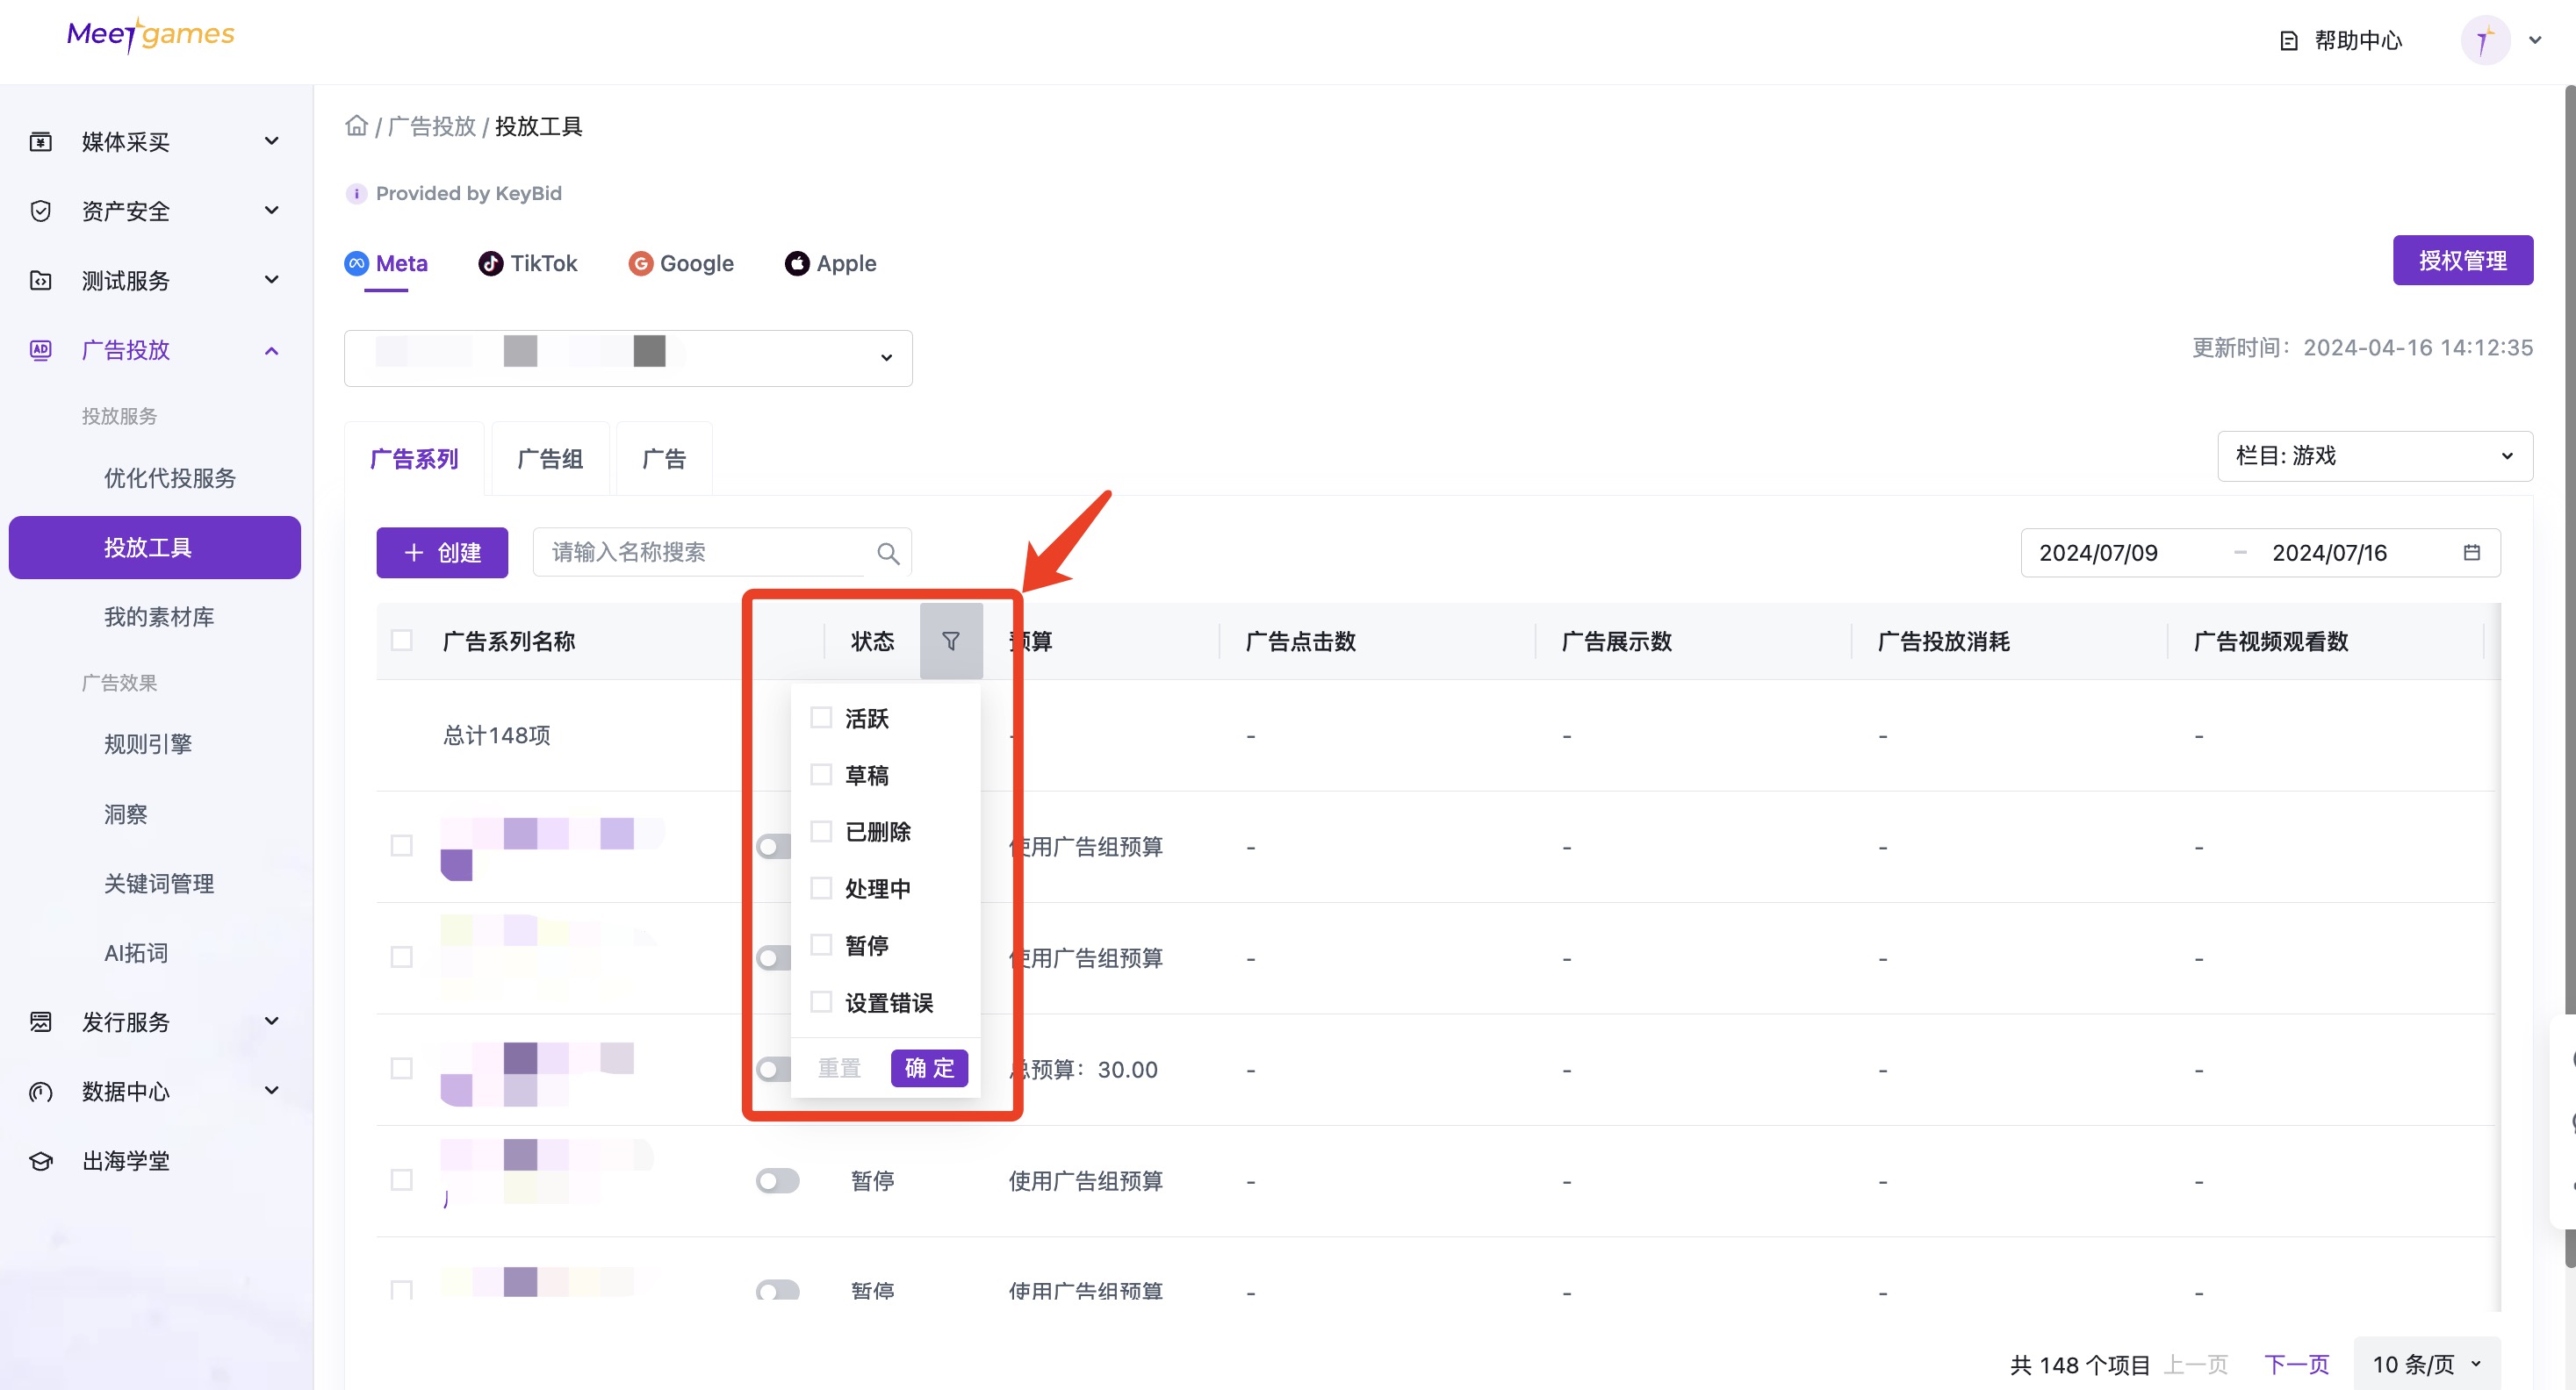The height and width of the screenshot is (1390, 2576).
Task: Open the 10 条/页 page size dropdown
Action: point(2427,1364)
